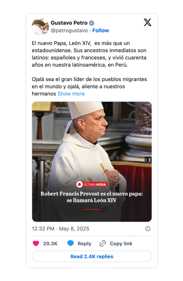The width and height of the screenshot is (183, 281).
Task: Click the Reply label
Action: coord(84,244)
